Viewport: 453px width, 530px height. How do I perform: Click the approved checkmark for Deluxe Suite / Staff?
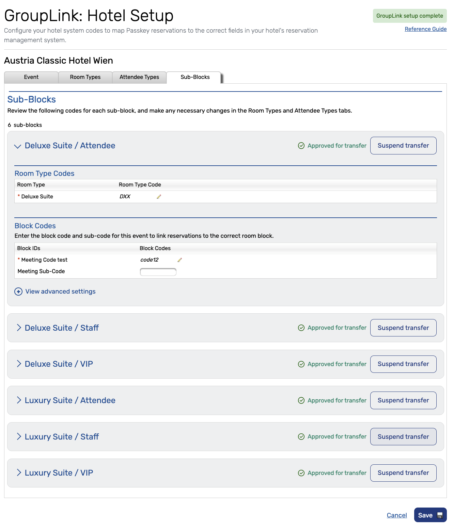point(301,328)
